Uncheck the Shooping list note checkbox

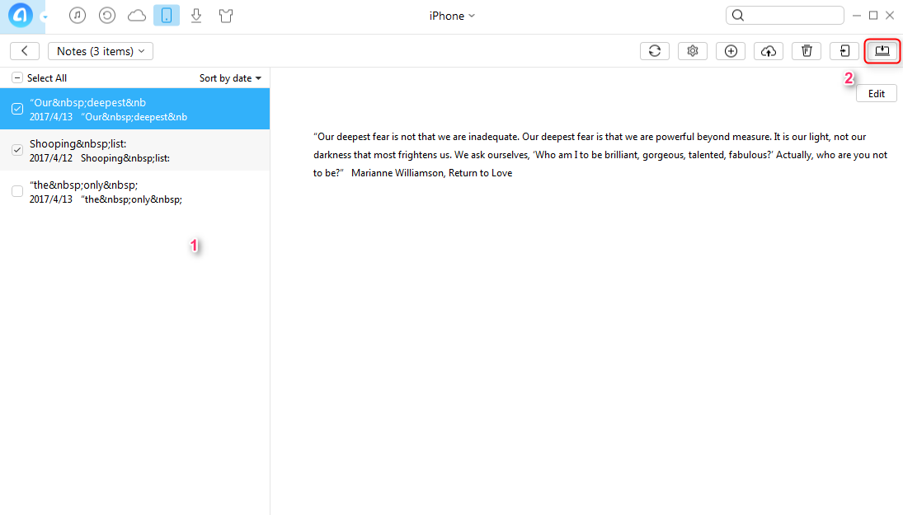tap(17, 150)
